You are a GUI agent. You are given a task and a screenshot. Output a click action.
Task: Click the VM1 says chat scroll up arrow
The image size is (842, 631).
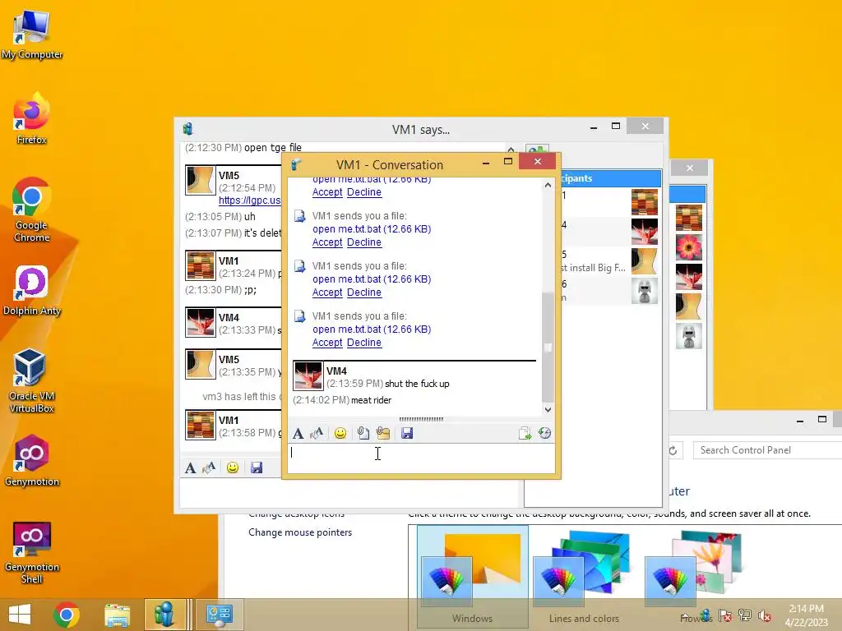(x=511, y=150)
